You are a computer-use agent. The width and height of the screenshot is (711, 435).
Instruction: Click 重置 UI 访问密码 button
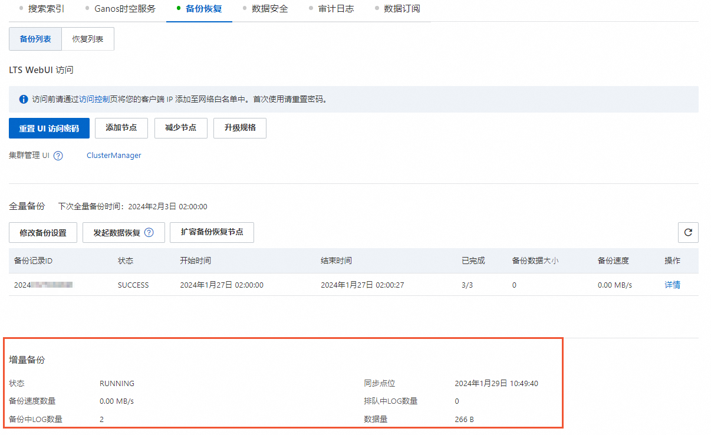click(49, 128)
